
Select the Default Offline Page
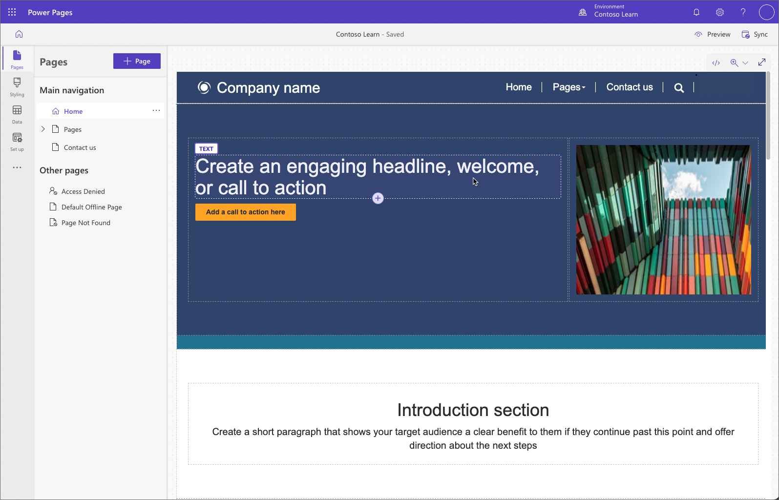point(86,207)
